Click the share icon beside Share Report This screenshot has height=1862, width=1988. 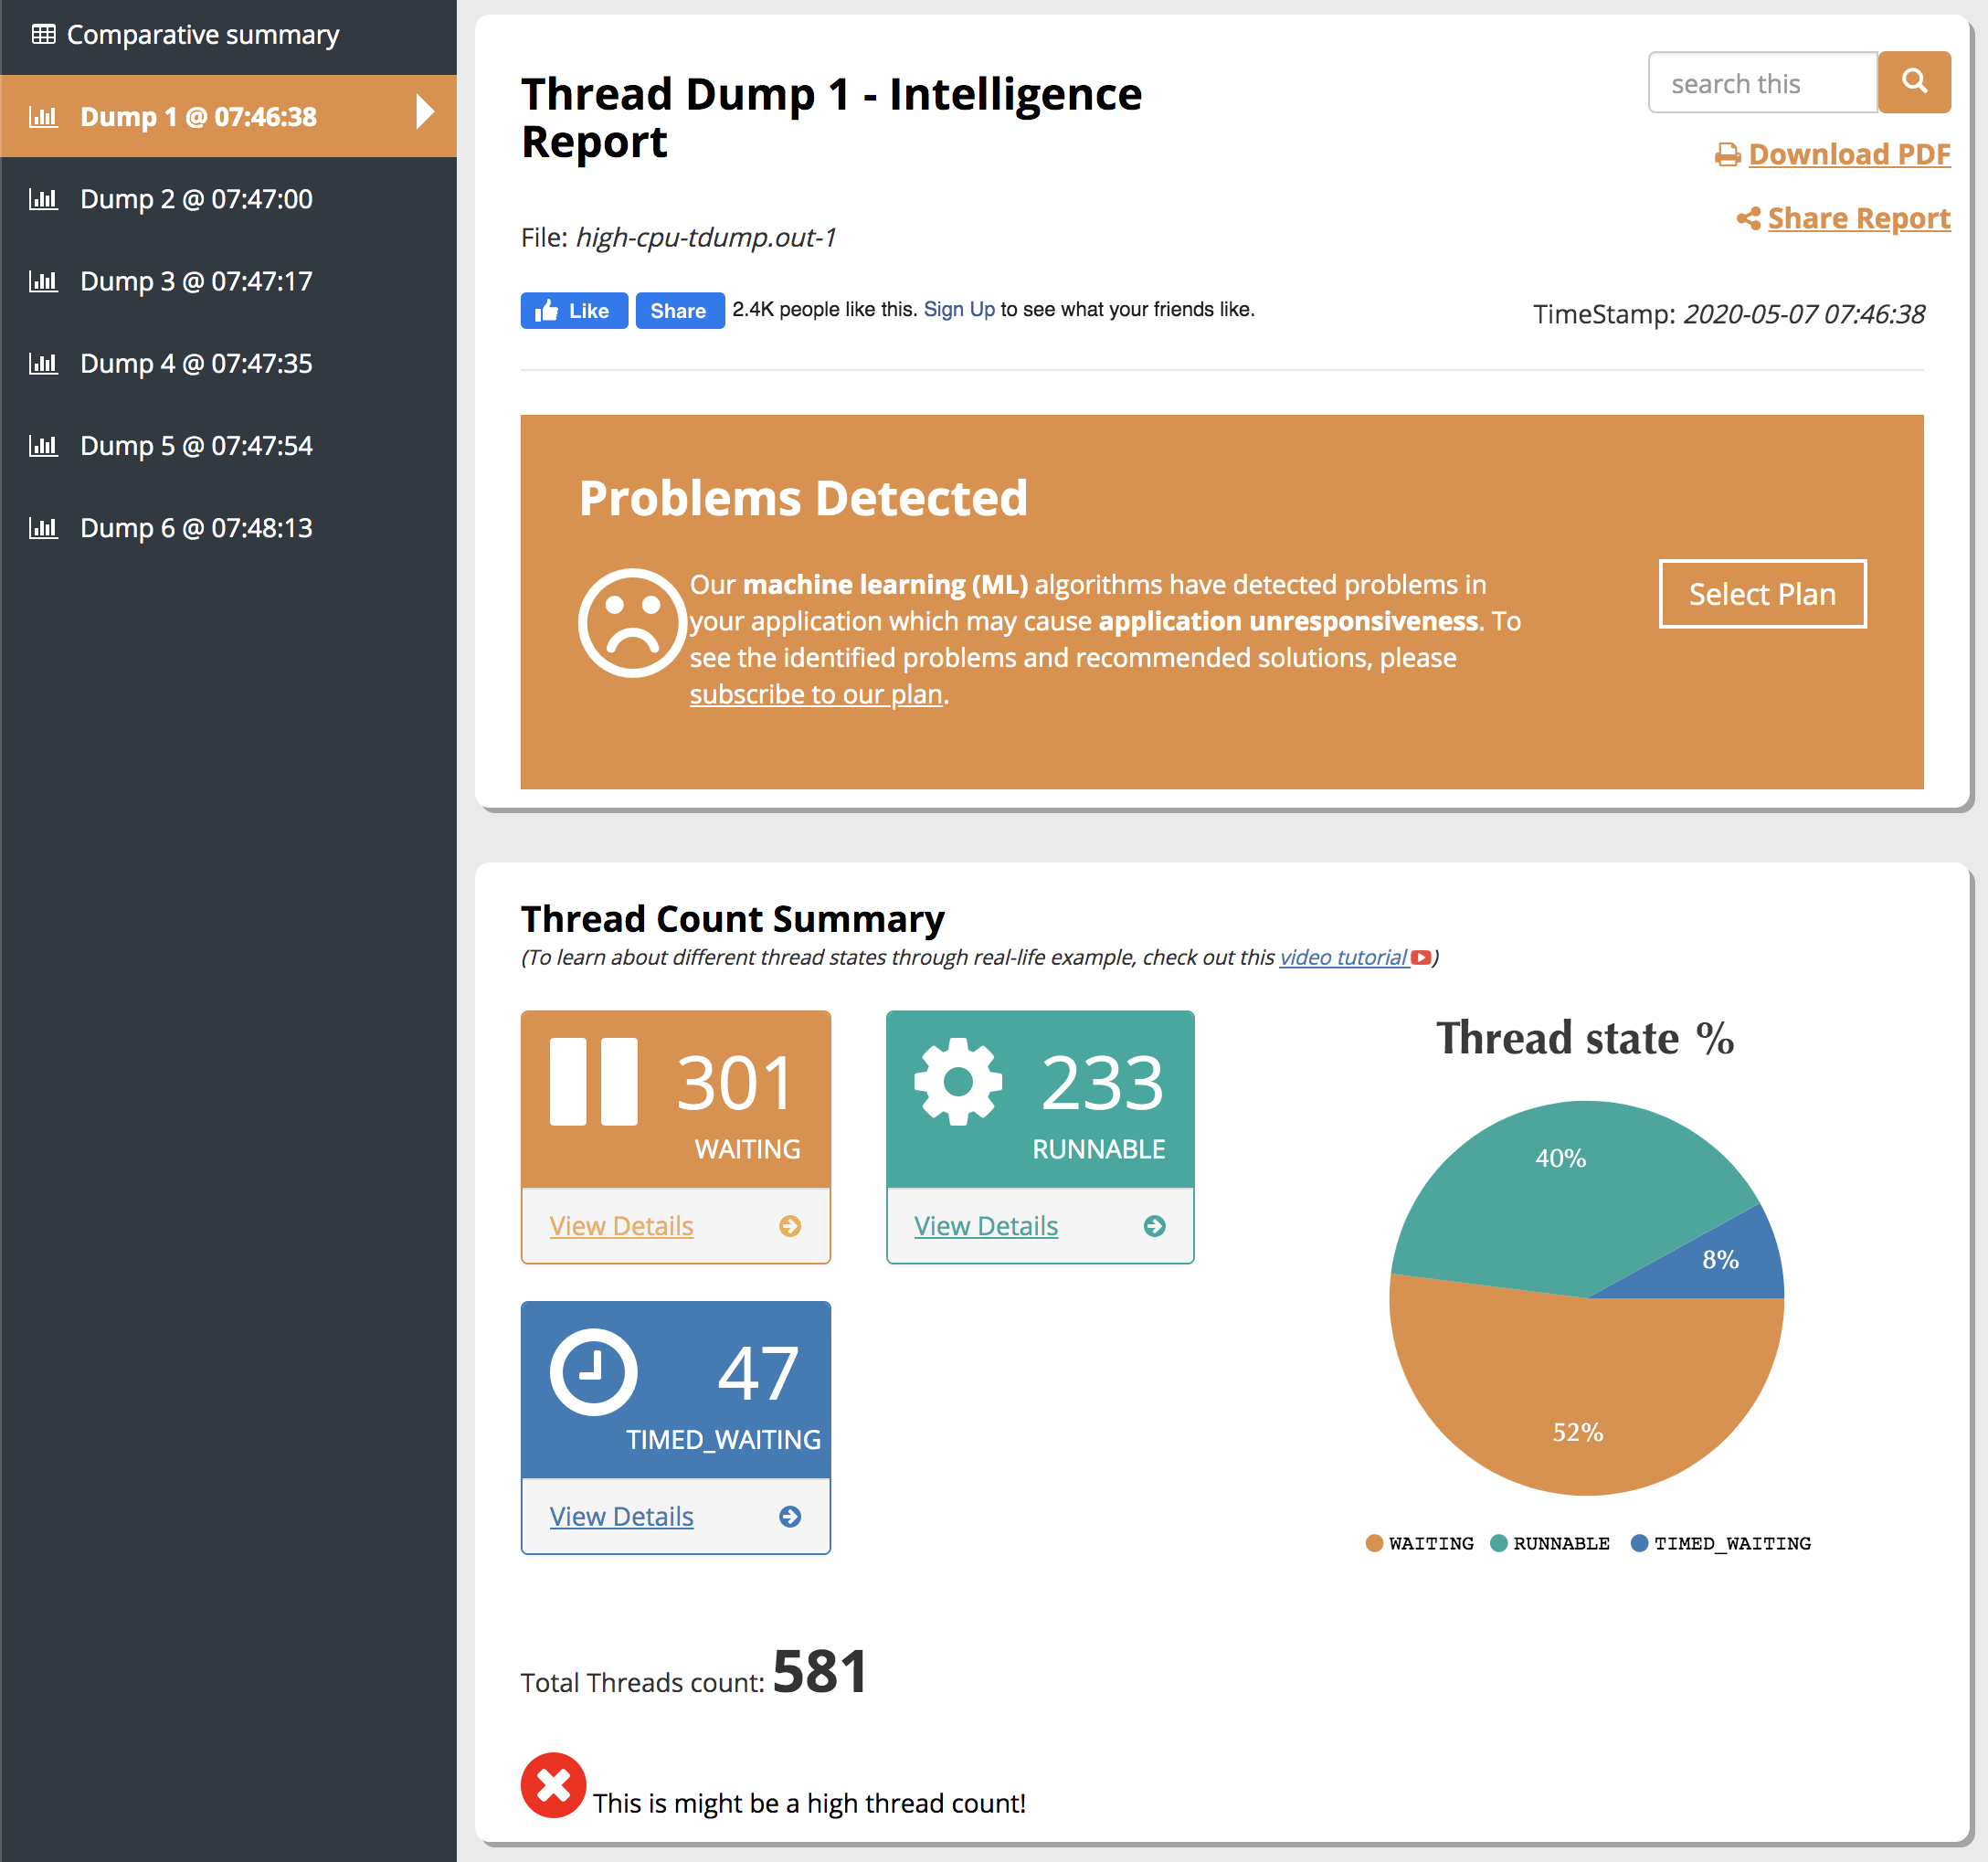click(x=1748, y=218)
